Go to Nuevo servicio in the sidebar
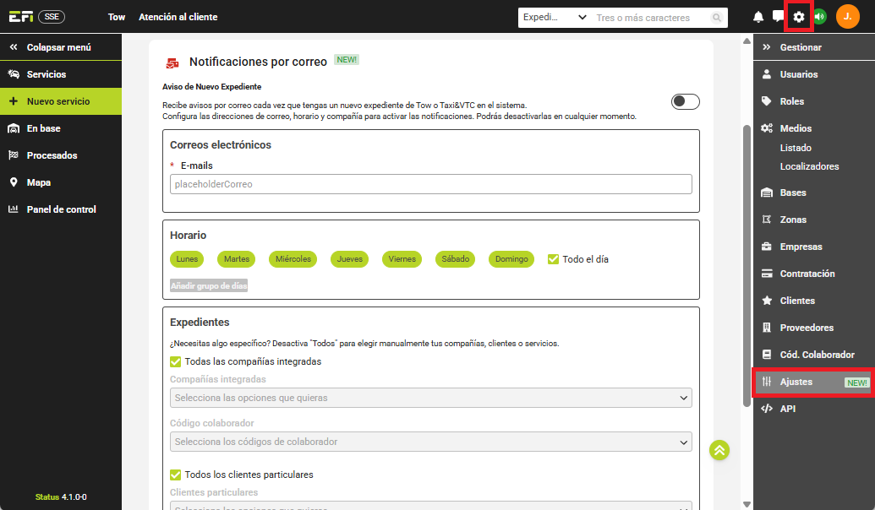 pyautogui.click(x=58, y=101)
